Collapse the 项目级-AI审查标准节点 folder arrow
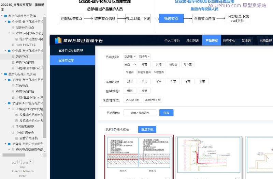 5,103
